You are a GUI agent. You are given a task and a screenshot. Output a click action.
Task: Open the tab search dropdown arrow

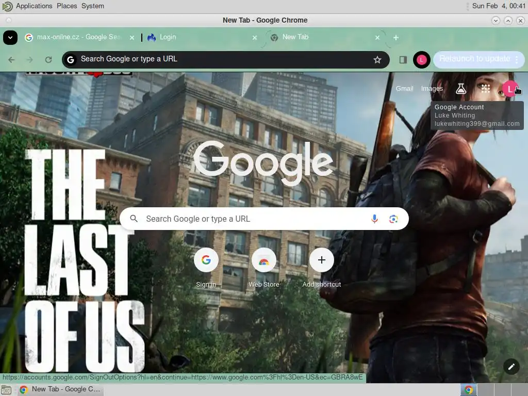(10, 37)
